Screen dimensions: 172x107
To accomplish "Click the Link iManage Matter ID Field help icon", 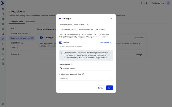I will pyautogui.click(x=83, y=74).
